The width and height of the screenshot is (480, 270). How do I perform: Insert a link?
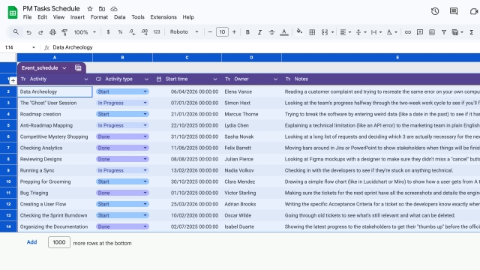[408, 32]
